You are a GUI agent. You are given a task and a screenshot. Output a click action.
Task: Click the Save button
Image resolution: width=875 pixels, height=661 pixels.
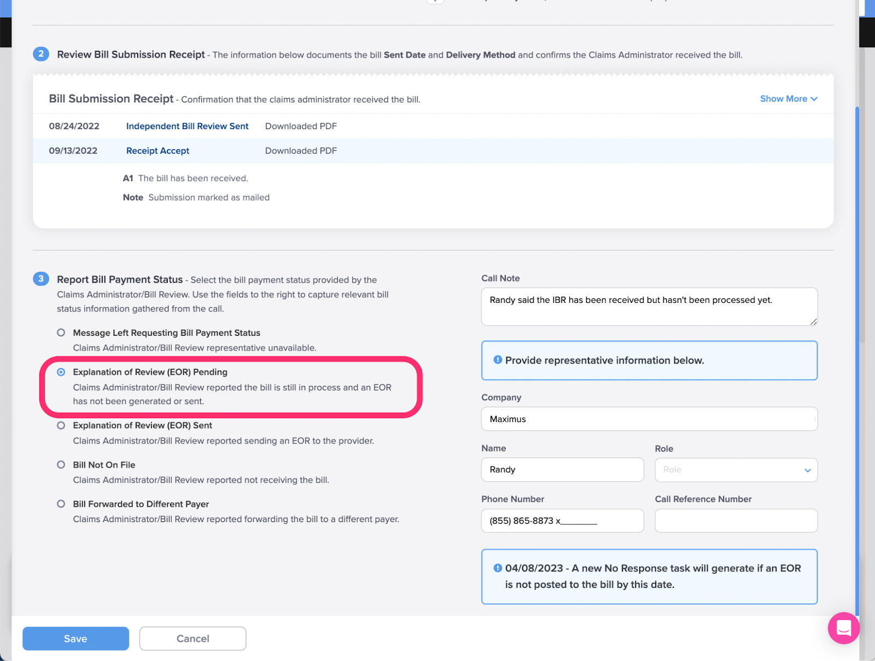click(75, 638)
